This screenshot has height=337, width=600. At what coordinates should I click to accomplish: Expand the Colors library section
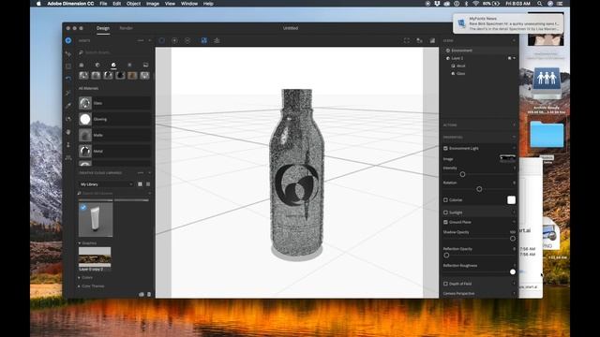pos(79,277)
